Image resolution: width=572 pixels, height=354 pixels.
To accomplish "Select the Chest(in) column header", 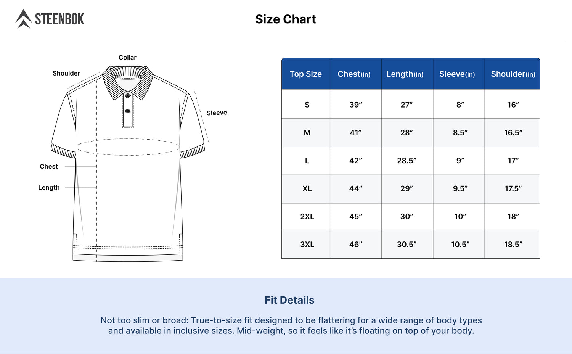I will [x=356, y=74].
